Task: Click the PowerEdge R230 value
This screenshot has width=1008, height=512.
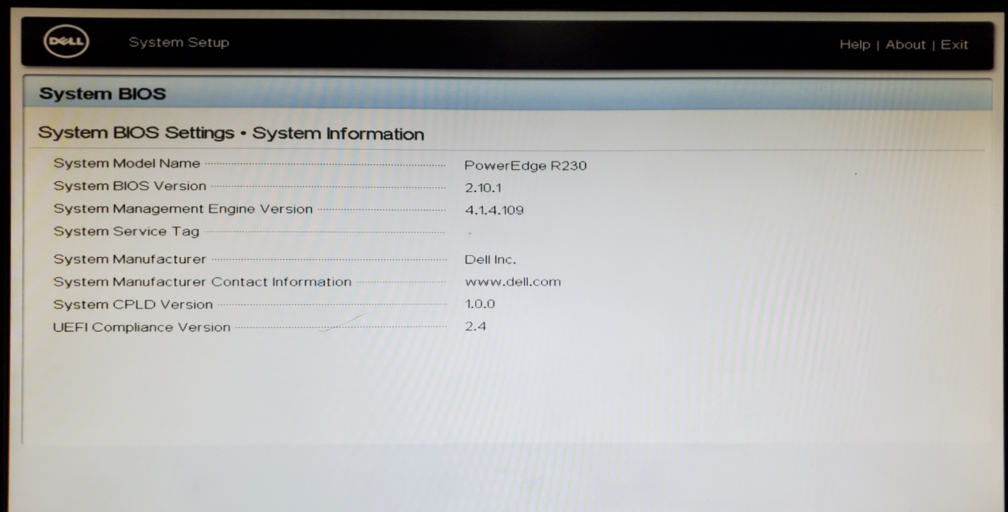Action: tap(526, 165)
